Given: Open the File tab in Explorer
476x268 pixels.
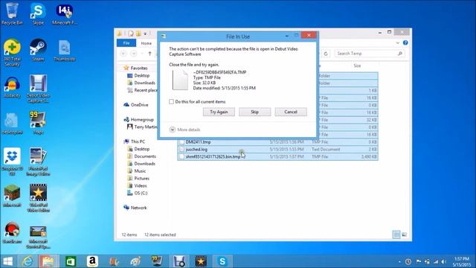Looking at the screenshot, I should point(126,43).
